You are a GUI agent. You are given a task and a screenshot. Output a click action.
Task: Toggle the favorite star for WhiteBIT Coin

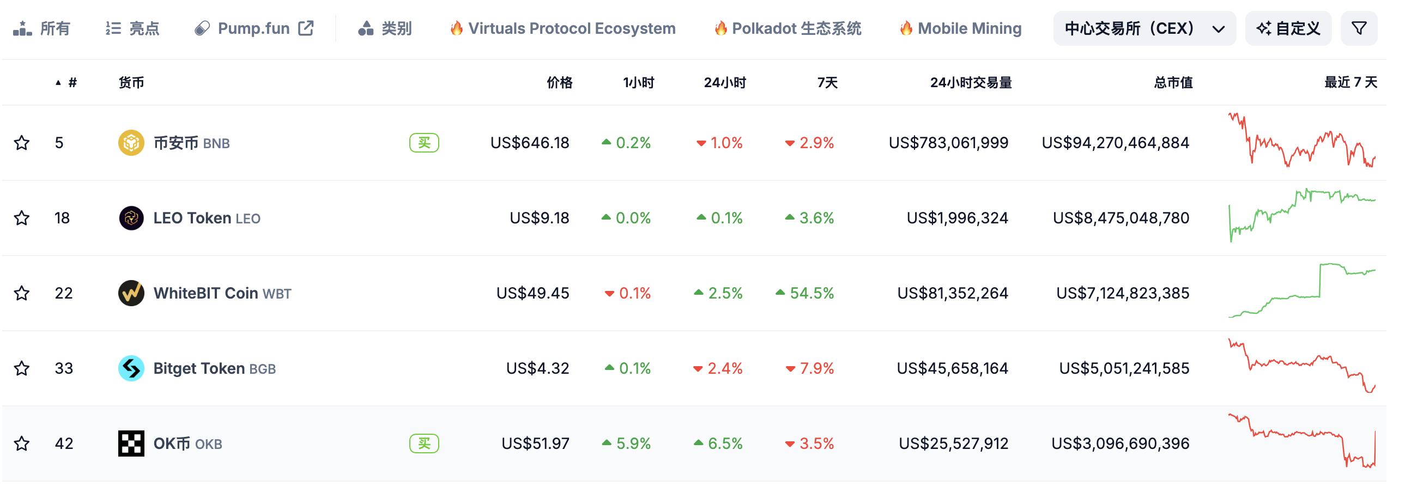pos(21,293)
